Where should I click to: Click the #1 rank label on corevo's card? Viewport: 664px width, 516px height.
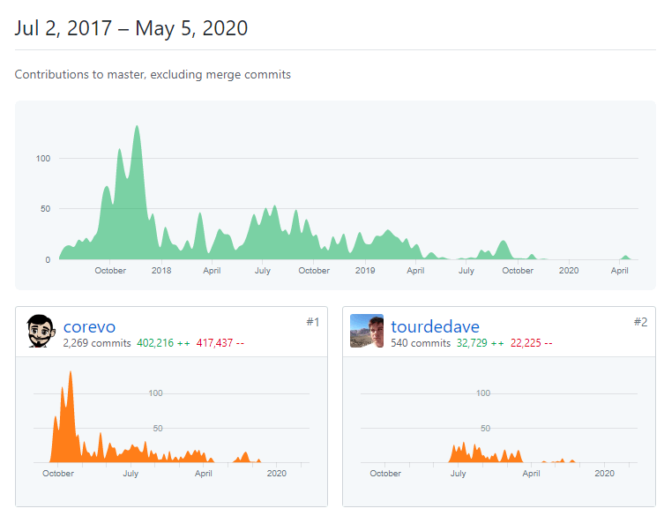(x=312, y=322)
